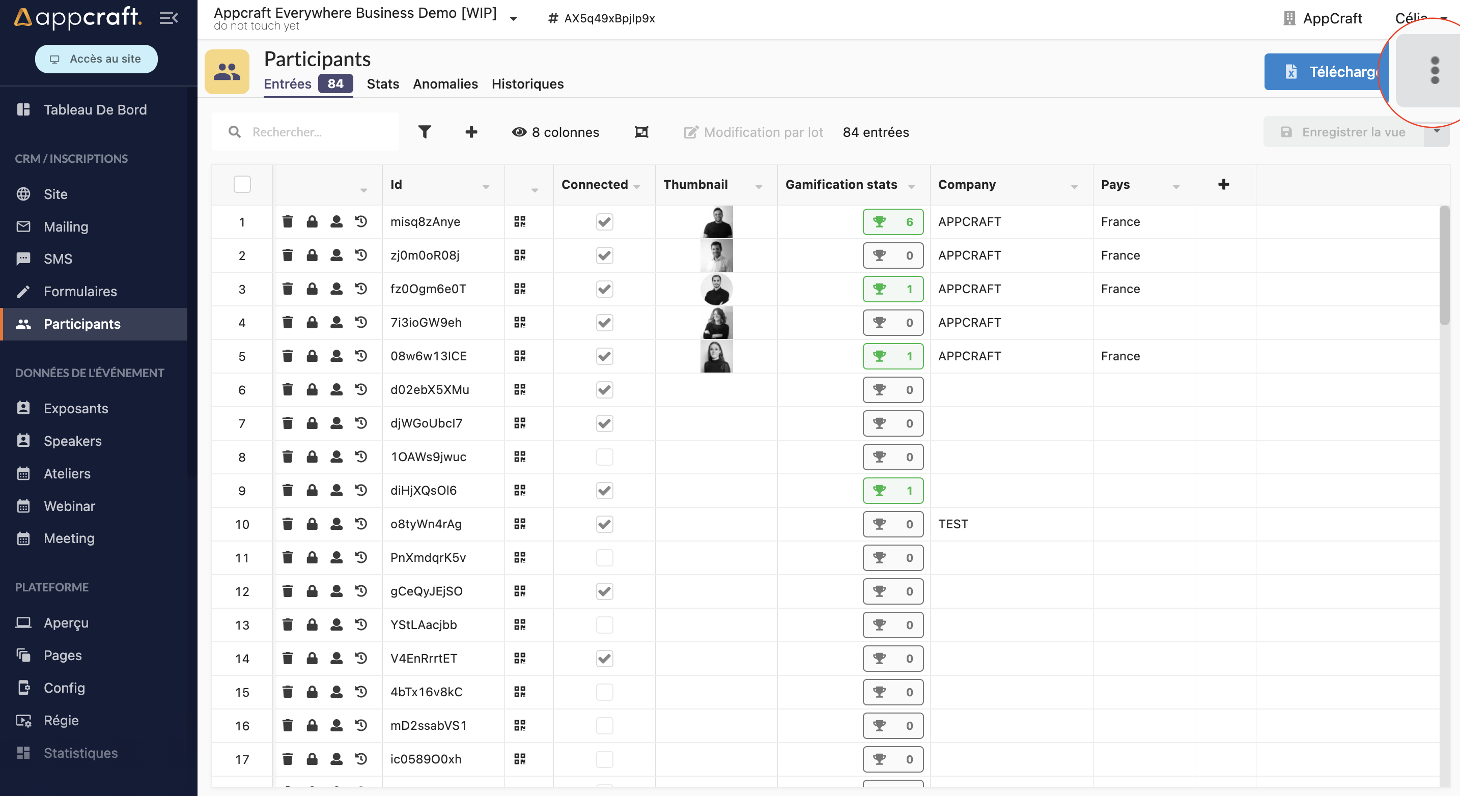Open event selector dropdown arrow
Viewport: 1460px width, 796px height.
coord(514,19)
